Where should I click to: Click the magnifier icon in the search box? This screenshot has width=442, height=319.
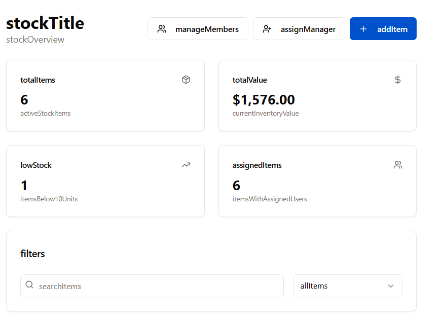[29, 286]
